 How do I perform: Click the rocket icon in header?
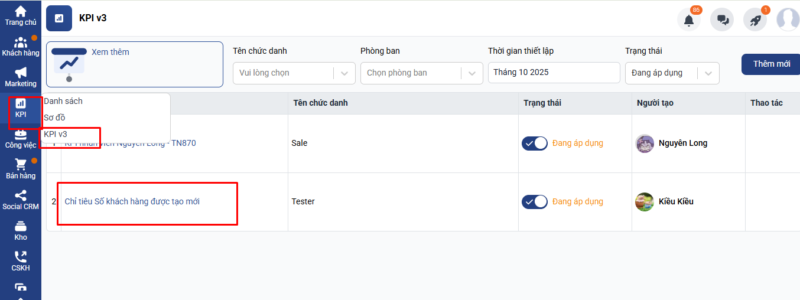pyautogui.click(x=755, y=19)
